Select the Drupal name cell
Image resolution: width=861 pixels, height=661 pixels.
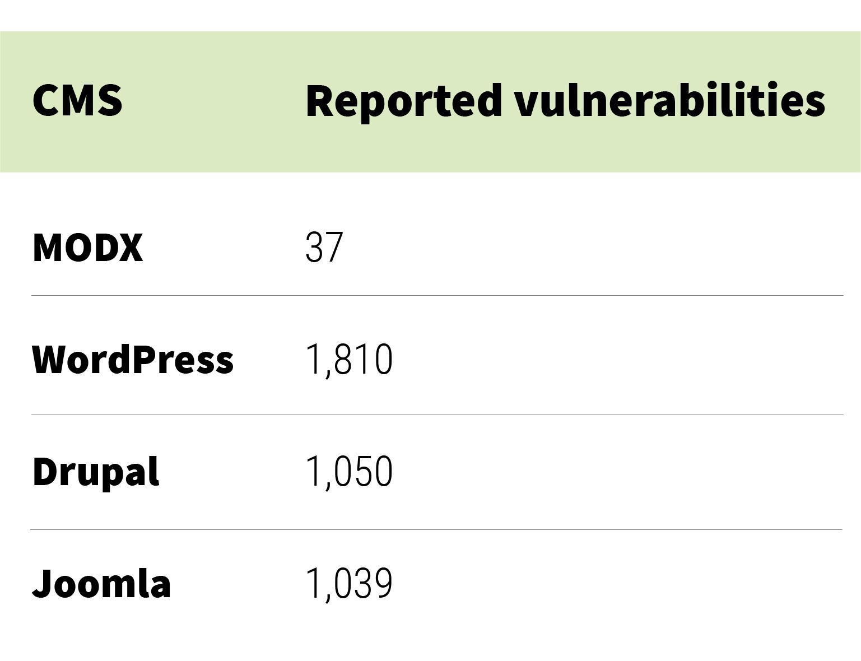click(x=96, y=472)
